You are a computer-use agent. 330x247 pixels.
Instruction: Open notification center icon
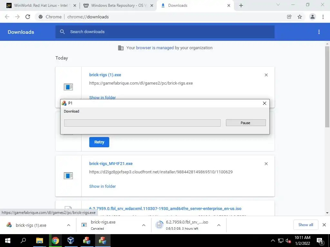[320, 241]
